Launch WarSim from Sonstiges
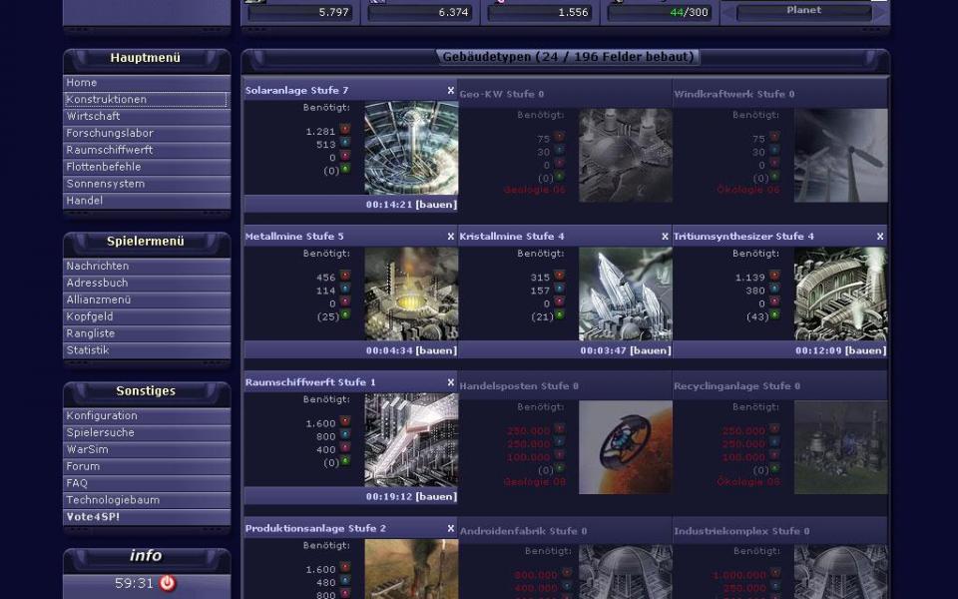 147,449
